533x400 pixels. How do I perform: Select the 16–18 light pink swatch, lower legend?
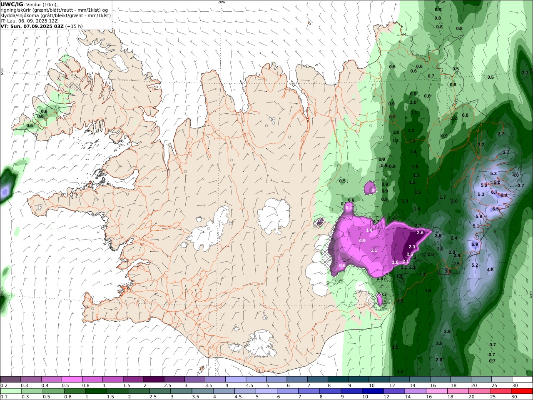436,391
